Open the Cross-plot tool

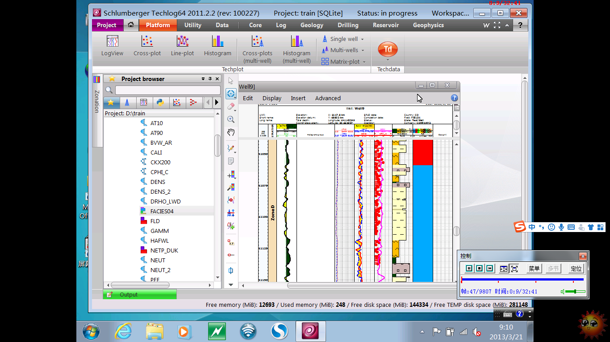pyautogui.click(x=147, y=46)
